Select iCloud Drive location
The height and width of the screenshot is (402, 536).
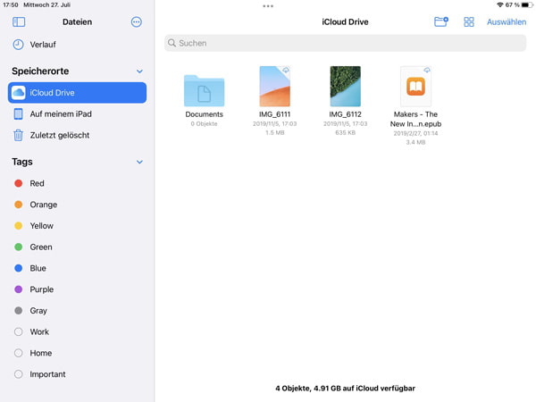(x=77, y=92)
